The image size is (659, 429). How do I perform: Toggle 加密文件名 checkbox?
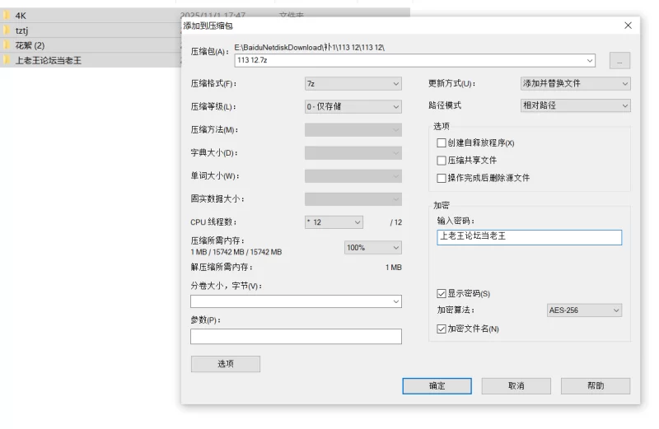click(442, 329)
